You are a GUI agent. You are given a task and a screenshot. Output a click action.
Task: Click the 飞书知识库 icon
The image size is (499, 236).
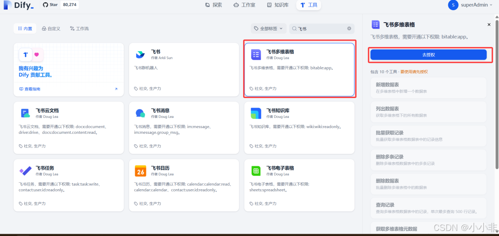[x=256, y=113]
